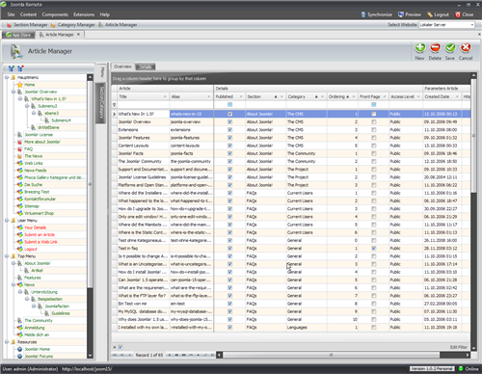Screen dimensions: 482x374
Task: Click The News item icon in tree
Action: click(20, 156)
